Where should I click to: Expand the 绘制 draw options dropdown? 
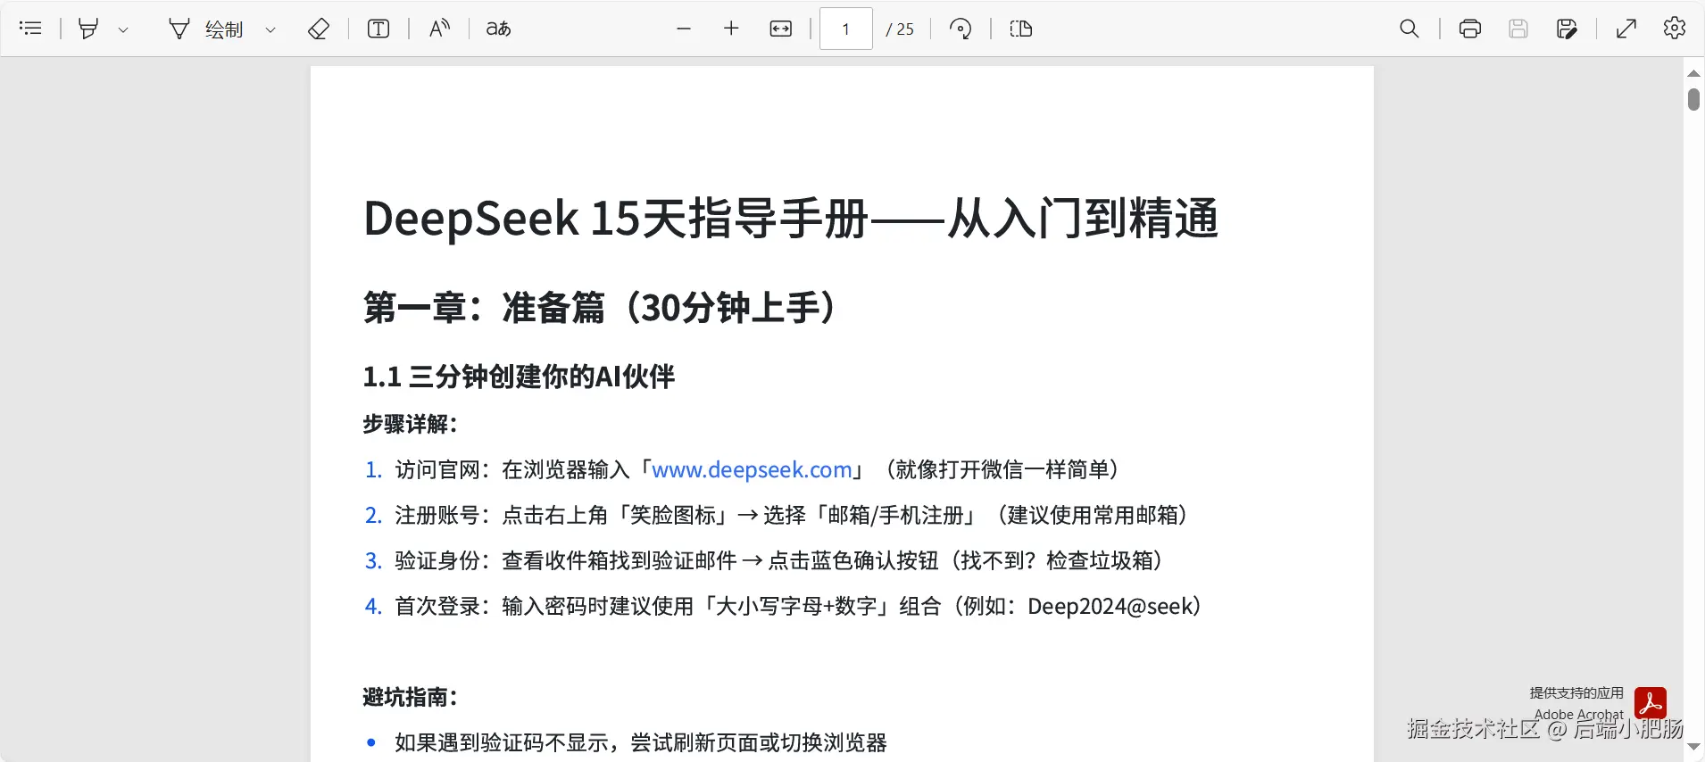point(270,29)
